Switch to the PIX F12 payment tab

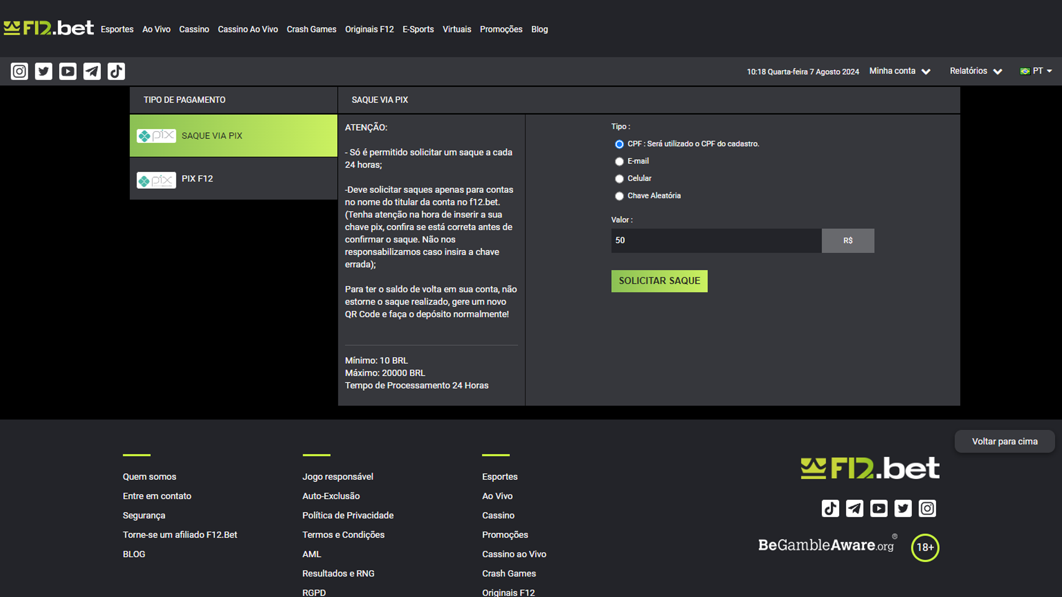[232, 179]
